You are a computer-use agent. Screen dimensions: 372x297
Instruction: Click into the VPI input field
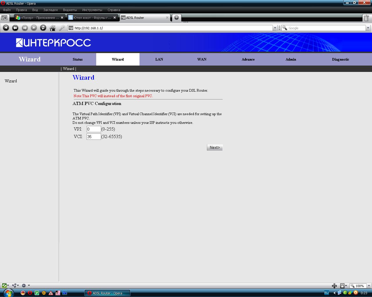click(x=94, y=129)
